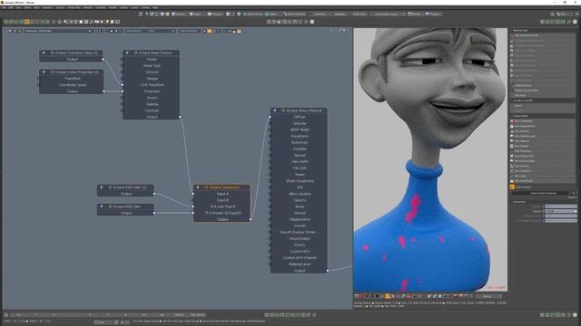Viewport: 581px width, 326px height.
Task: Click Noise Type row on Noise Texture node
Action: (x=152, y=66)
